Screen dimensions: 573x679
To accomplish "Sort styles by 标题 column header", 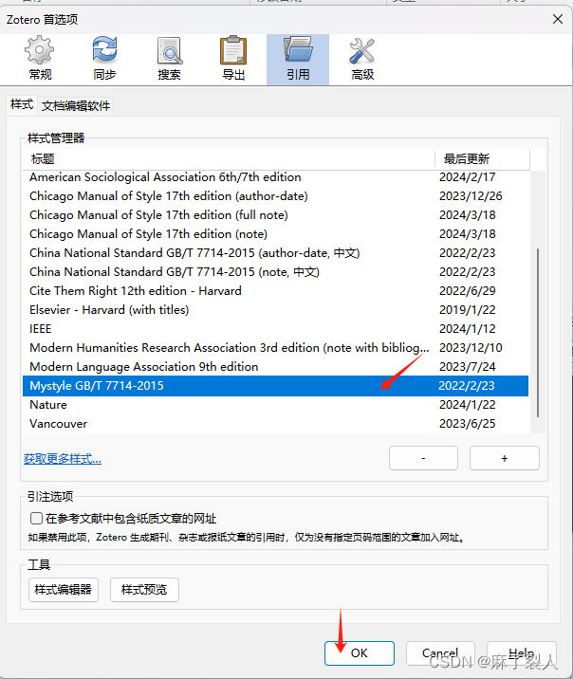I will tap(229, 159).
